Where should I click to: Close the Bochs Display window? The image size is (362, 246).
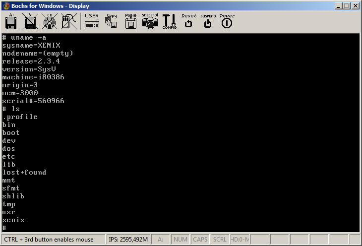click(355, 6)
